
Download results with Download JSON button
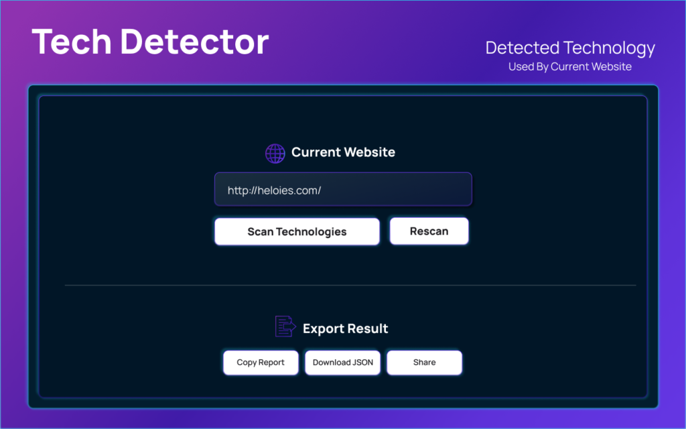(342, 363)
